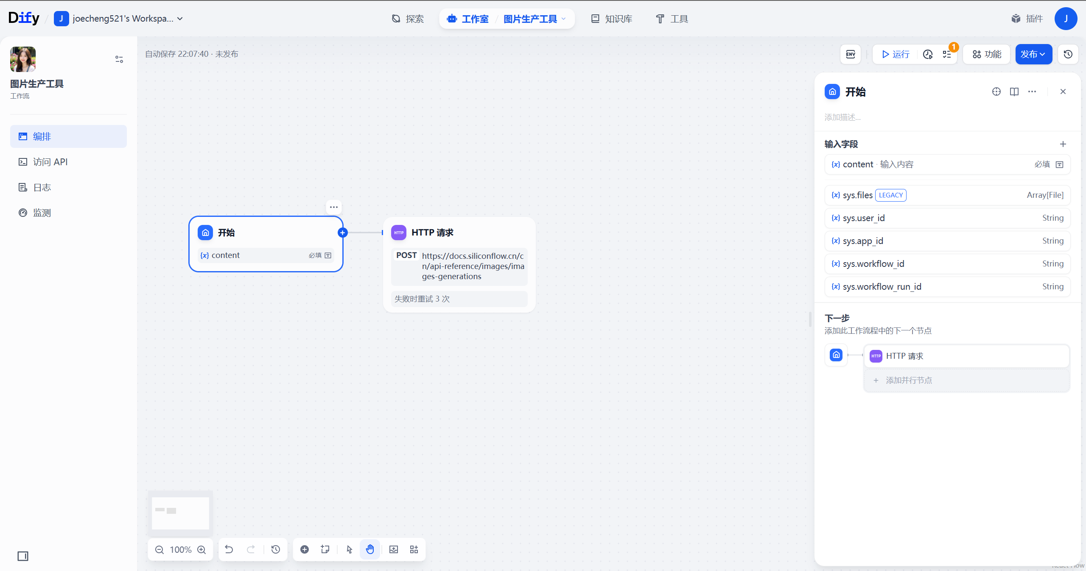Click the 100% zoom level control

tap(180, 549)
